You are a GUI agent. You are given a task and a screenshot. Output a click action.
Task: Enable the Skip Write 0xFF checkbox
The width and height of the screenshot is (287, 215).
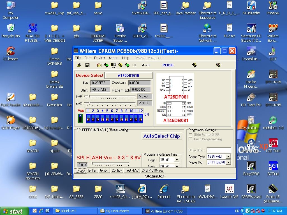tap(190, 135)
